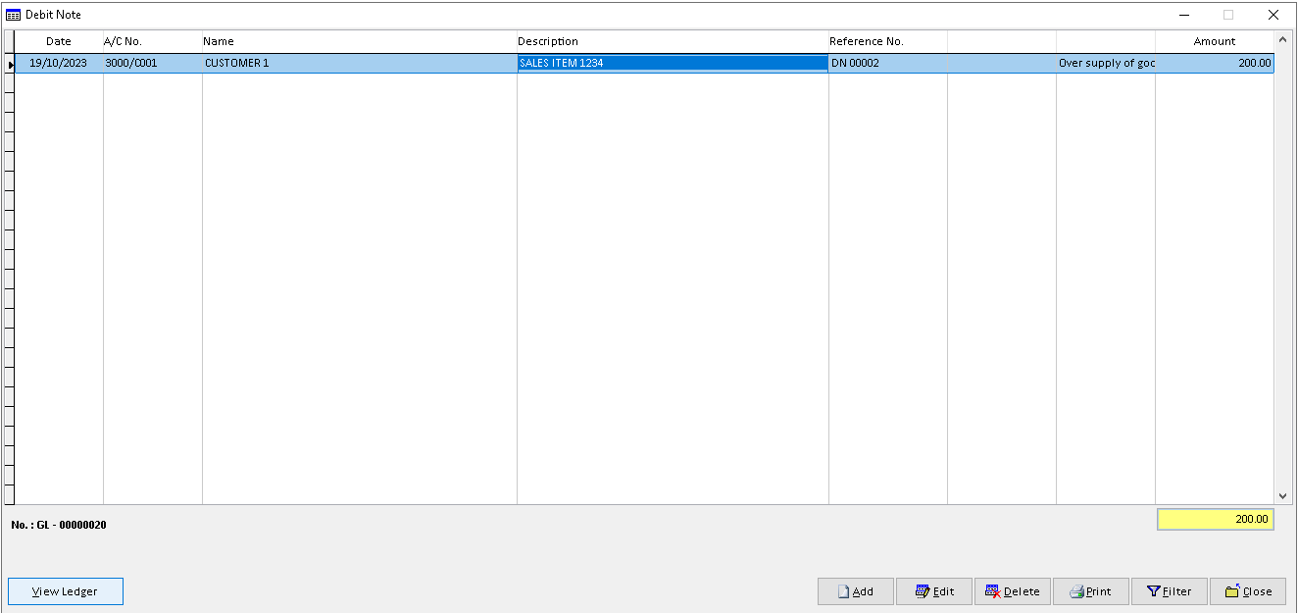Click the Description column header

pyautogui.click(x=548, y=41)
